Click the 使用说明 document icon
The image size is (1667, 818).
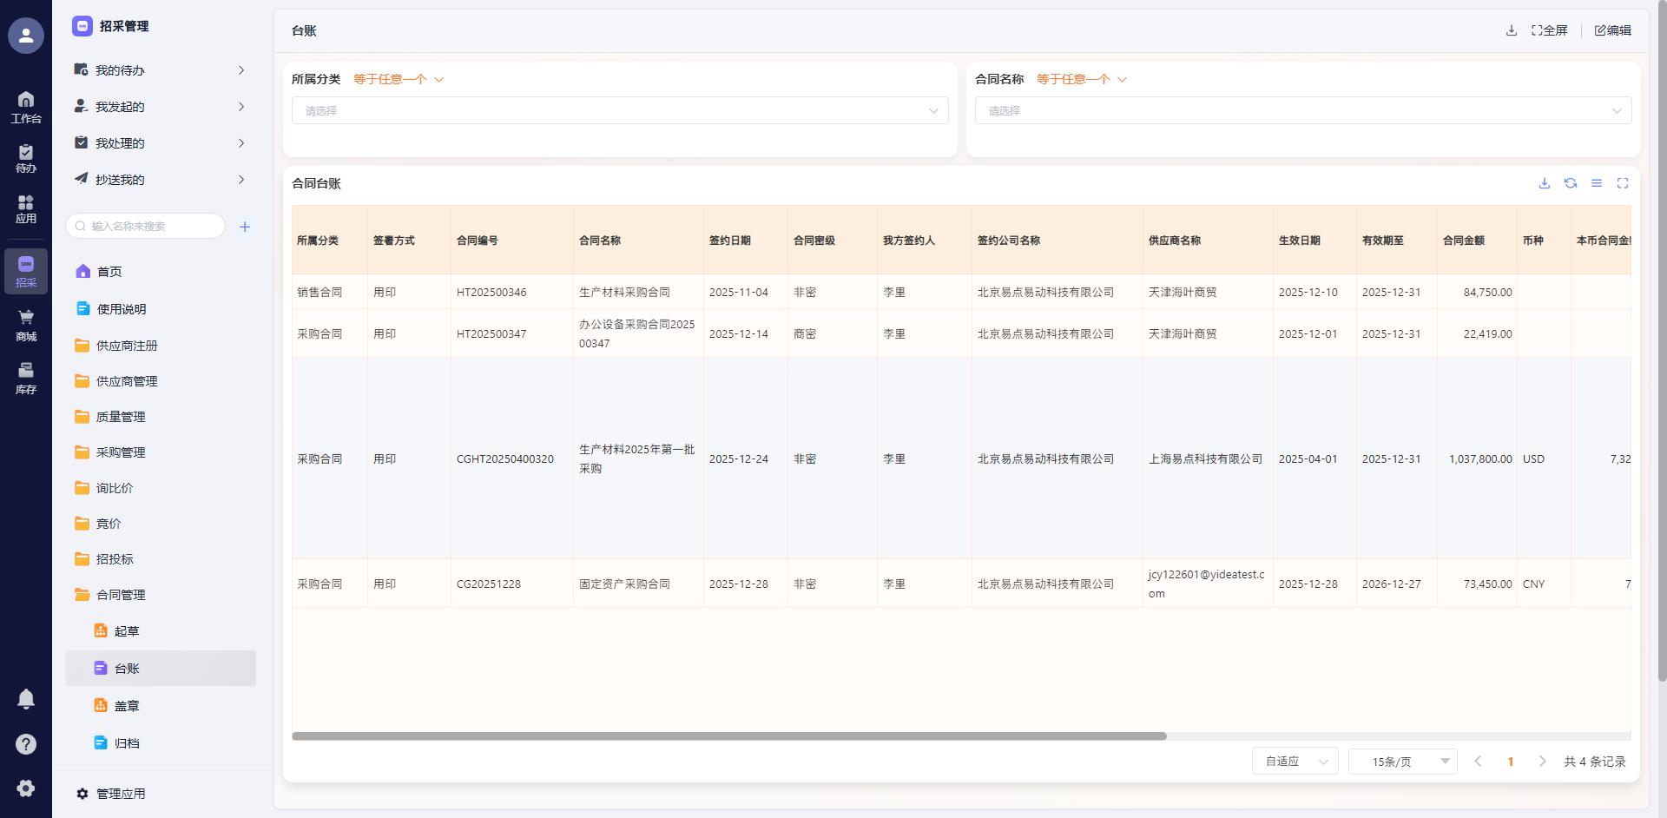[83, 308]
